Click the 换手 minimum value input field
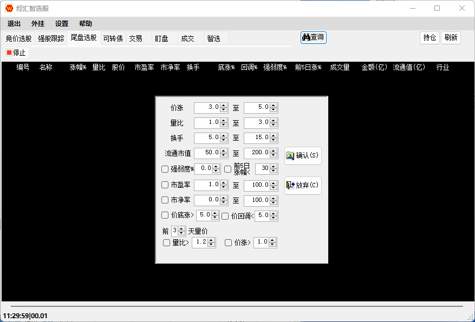This screenshot has width=475, height=322. [x=207, y=138]
